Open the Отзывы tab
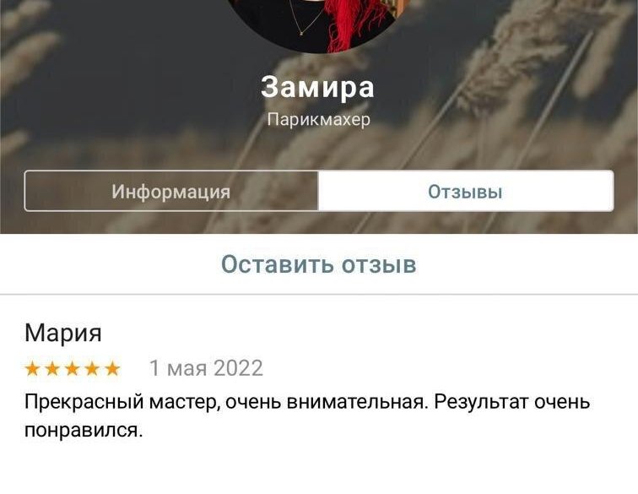 tap(466, 191)
